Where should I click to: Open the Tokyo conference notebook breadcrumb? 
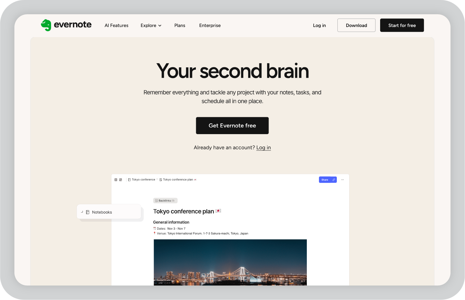(x=142, y=180)
